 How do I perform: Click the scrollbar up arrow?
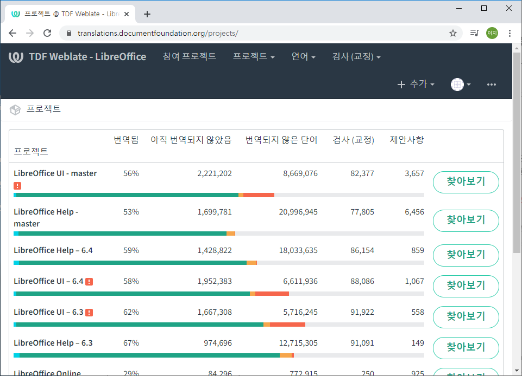pos(517,49)
